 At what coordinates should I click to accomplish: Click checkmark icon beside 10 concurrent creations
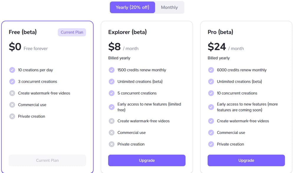[x=211, y=93]
